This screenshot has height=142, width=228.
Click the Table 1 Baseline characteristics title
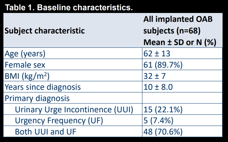pos(69,8)
